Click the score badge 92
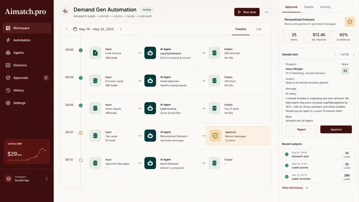359x202 pixels. tap(345, 71)
